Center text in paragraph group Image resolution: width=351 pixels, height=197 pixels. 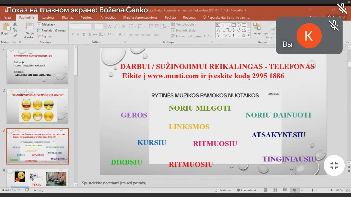(x=137, y=34)
